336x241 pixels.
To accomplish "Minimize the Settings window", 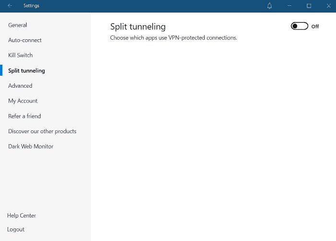I will [x=289, y=6].
